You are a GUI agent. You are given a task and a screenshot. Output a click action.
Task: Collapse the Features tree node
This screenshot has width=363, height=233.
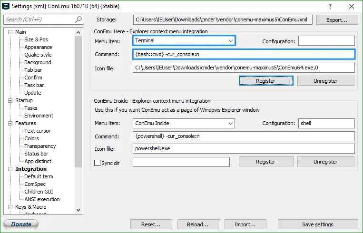[x=11, y=123]
